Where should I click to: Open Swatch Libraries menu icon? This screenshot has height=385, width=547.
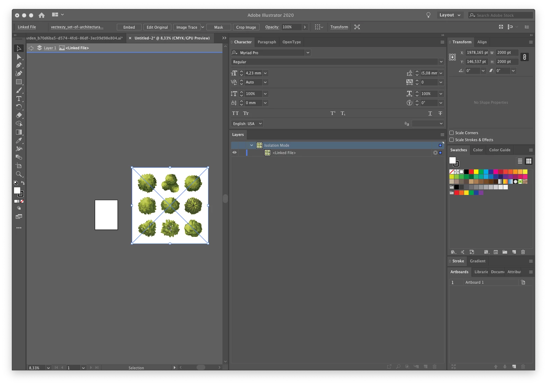pyautogui.click(x=454, y=252)
